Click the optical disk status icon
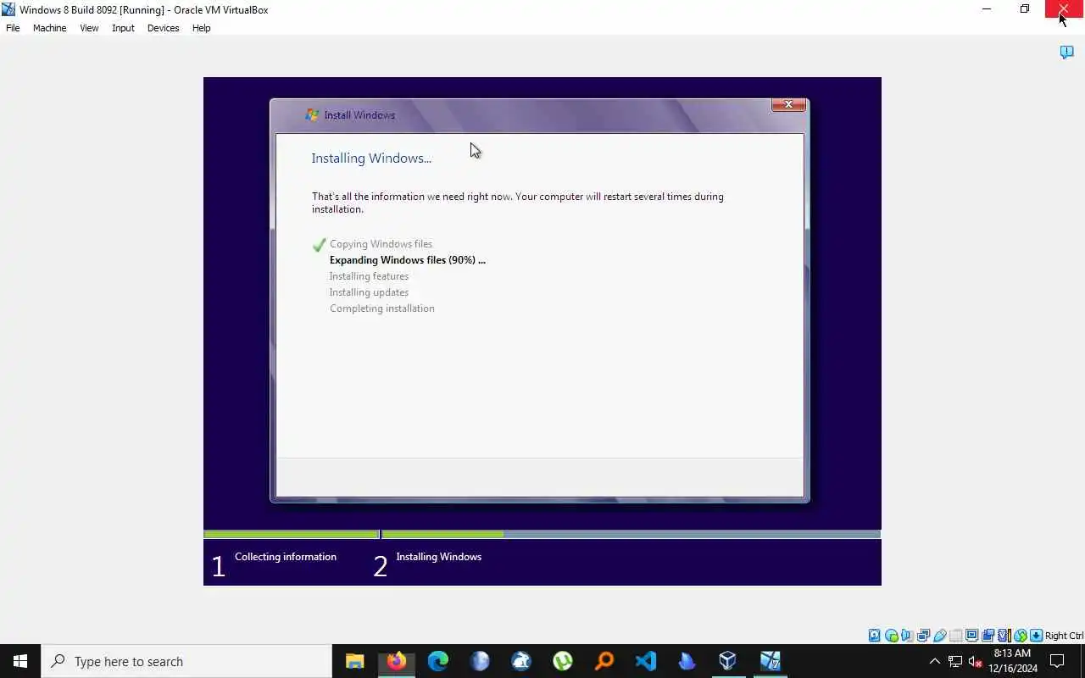This screenshot has width=1085, height=678. pyautogui.click(x=891, y=636)
